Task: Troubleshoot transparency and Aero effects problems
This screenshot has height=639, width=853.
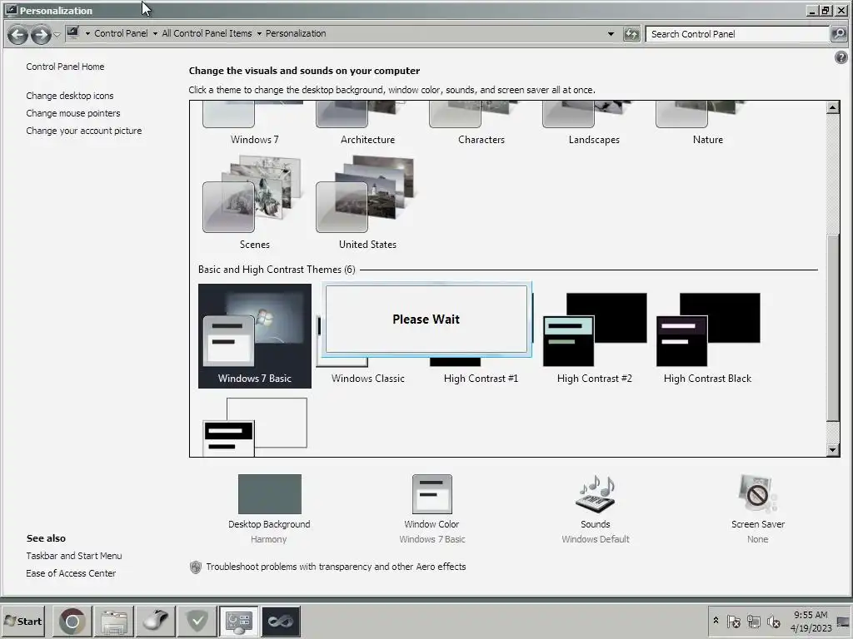Action: [x=336, y=567]
